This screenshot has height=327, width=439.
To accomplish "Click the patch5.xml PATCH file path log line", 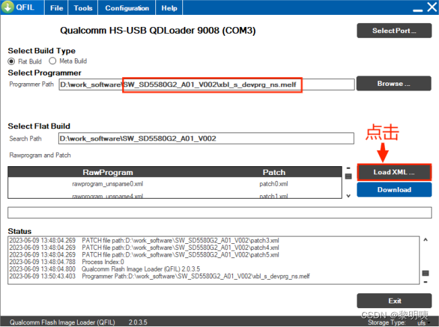I will [144, 255].
